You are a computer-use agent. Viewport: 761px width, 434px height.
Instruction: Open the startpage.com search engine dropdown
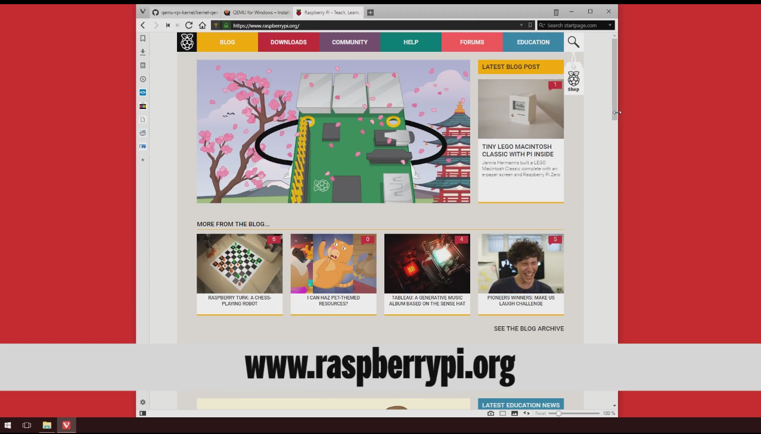tap(609, 25)
